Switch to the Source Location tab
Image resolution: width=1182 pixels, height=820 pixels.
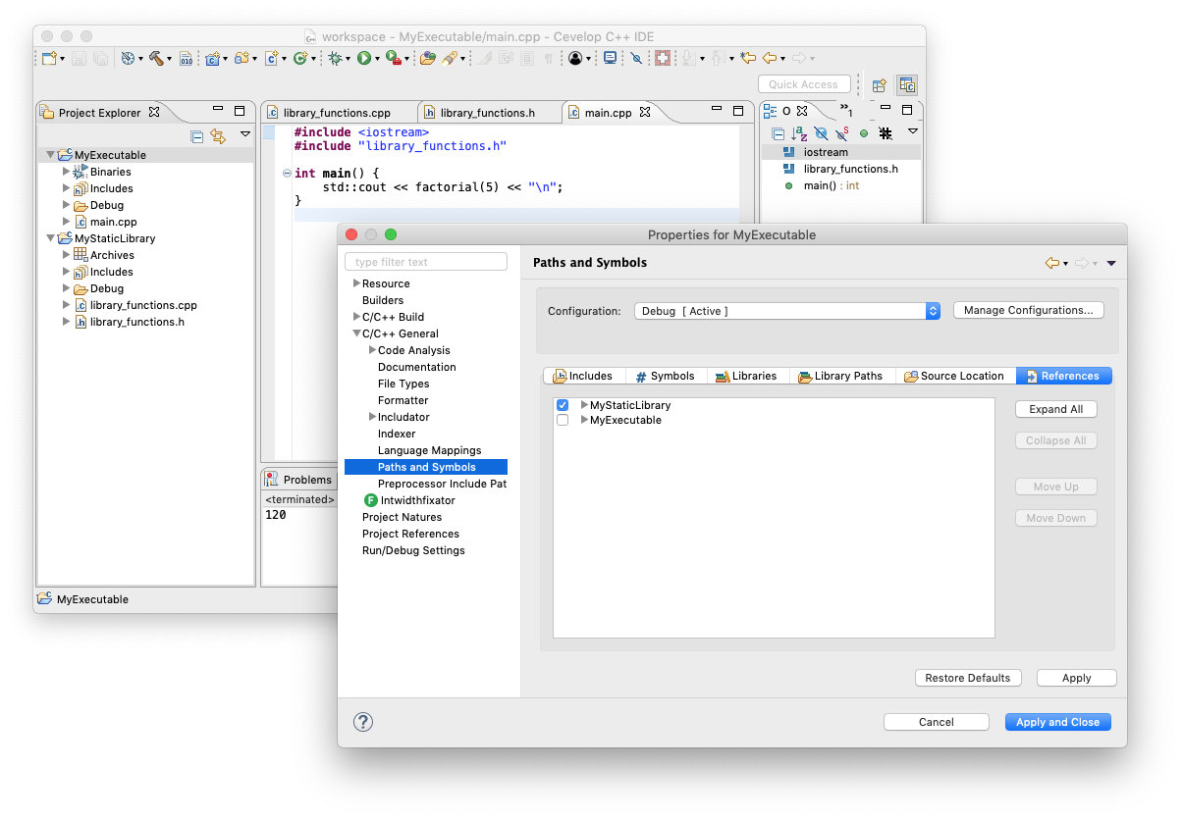pyautogui.click(x=954, y=376)
